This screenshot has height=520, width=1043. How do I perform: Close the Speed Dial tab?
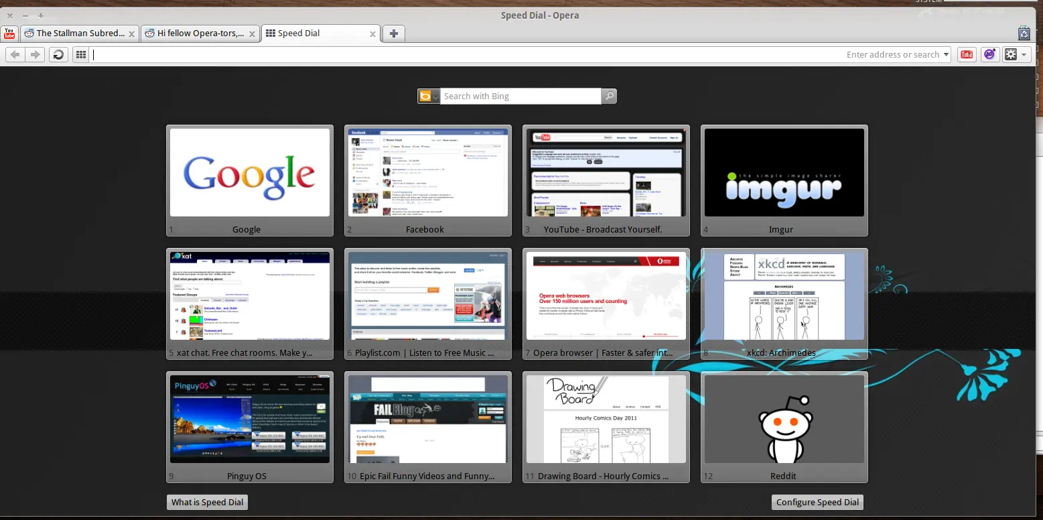(373, 34)
